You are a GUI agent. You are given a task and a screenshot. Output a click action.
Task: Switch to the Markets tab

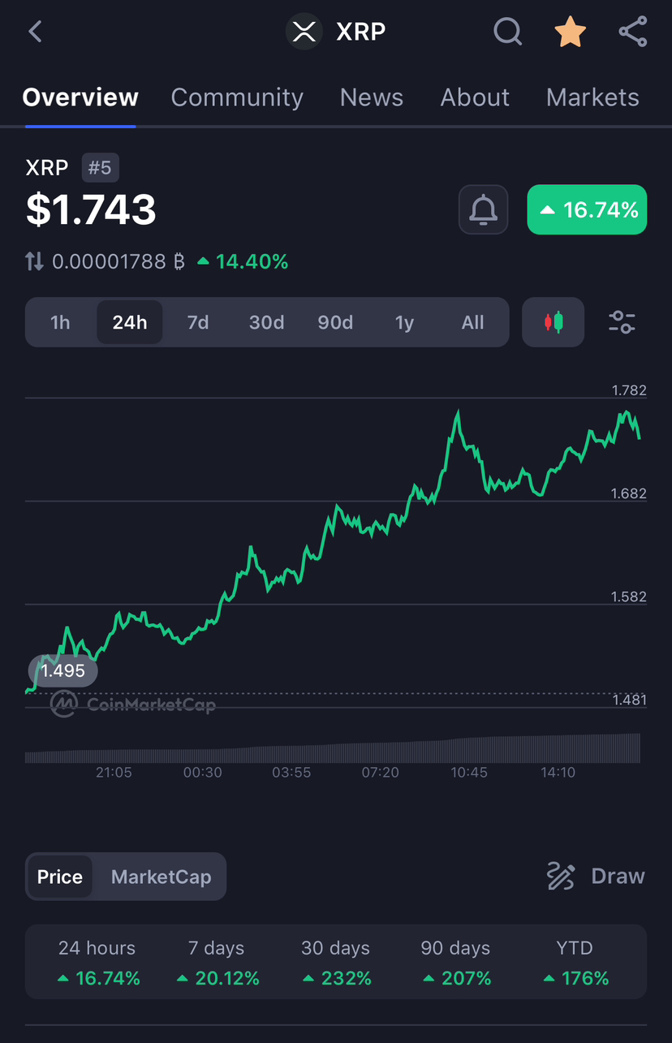coord(592,97)
